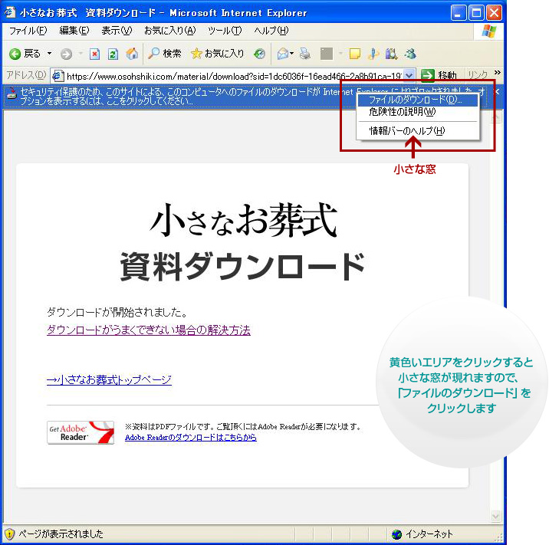Close the information bar with its X
549x545 pixels.
[x=496, y=92]
